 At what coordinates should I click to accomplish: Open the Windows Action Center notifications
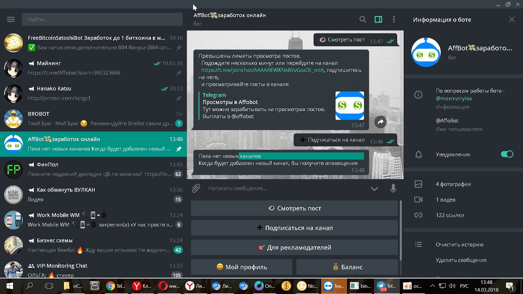[510, 286]
